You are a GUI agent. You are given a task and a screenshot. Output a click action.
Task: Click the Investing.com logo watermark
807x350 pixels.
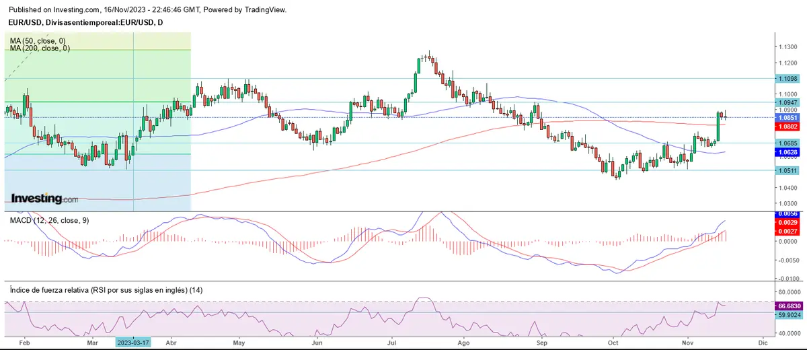44,199
